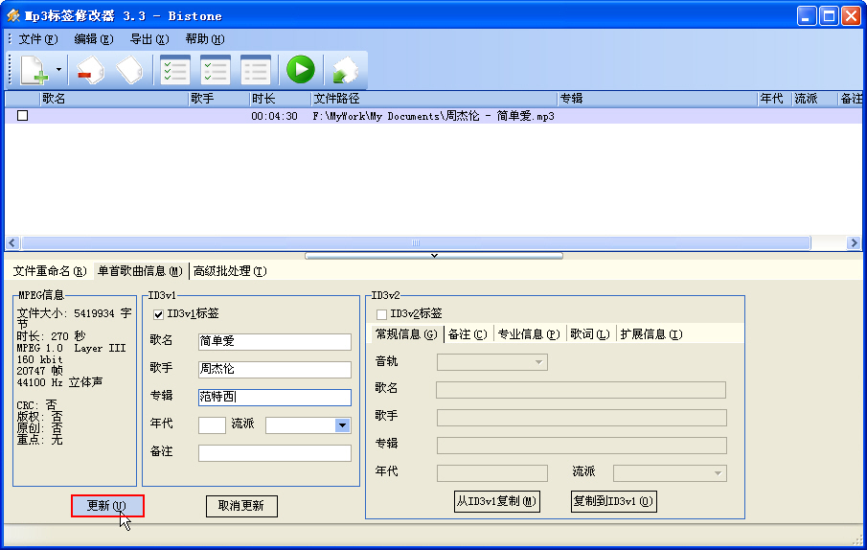867x550 pixels.
Task: Open the 编辑 menu
Action: pos(93,39)
